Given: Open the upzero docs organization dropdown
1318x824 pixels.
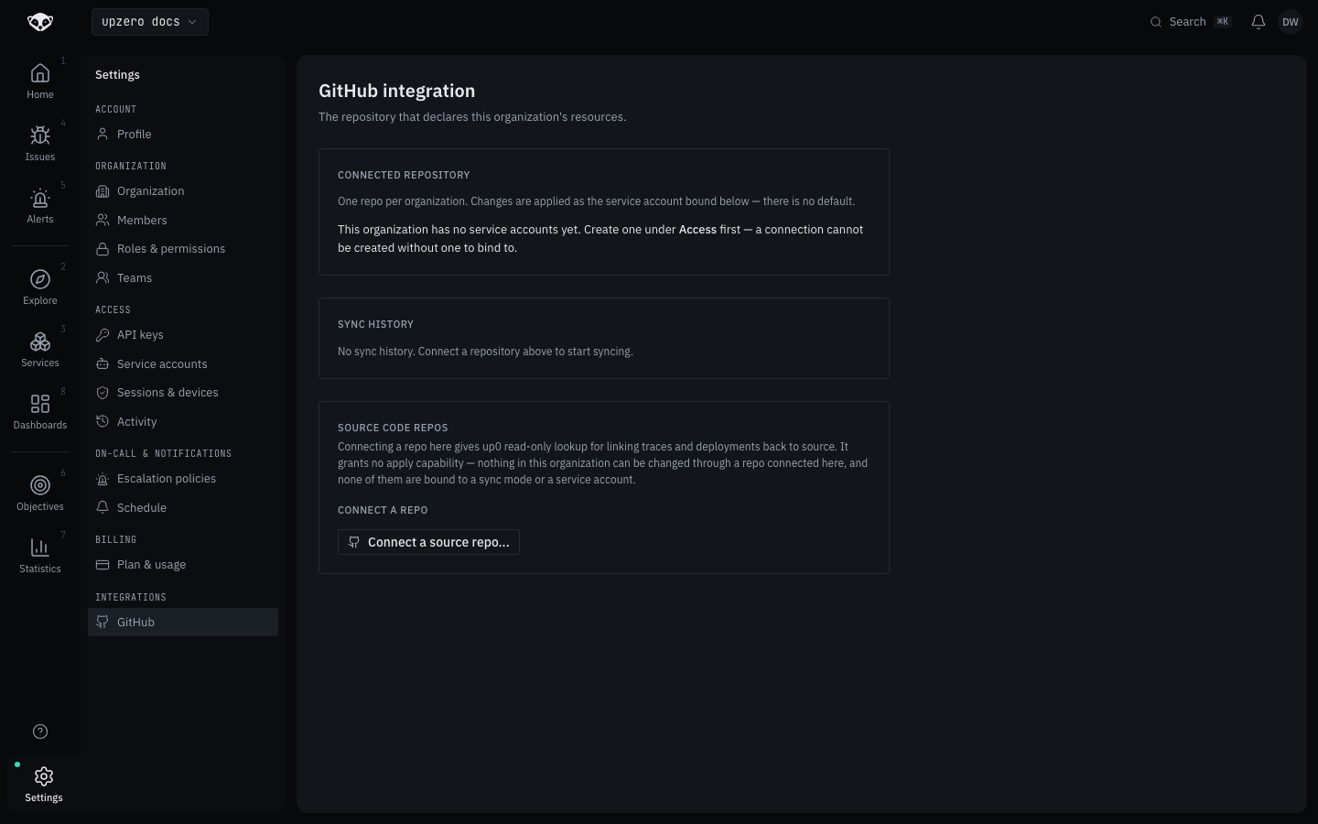Looking at the screenshot, I should pos(150,22).
